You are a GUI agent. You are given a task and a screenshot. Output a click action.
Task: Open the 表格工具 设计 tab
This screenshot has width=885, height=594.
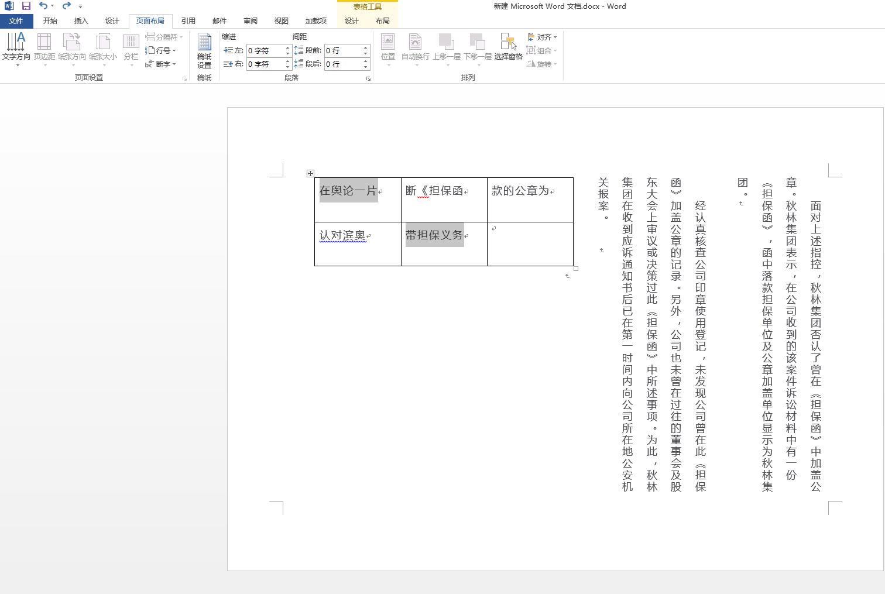351,21
